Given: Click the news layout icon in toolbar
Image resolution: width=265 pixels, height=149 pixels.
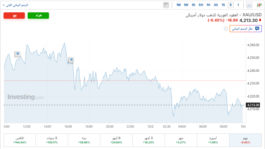Looking at the screenshot, I should 166,5.
